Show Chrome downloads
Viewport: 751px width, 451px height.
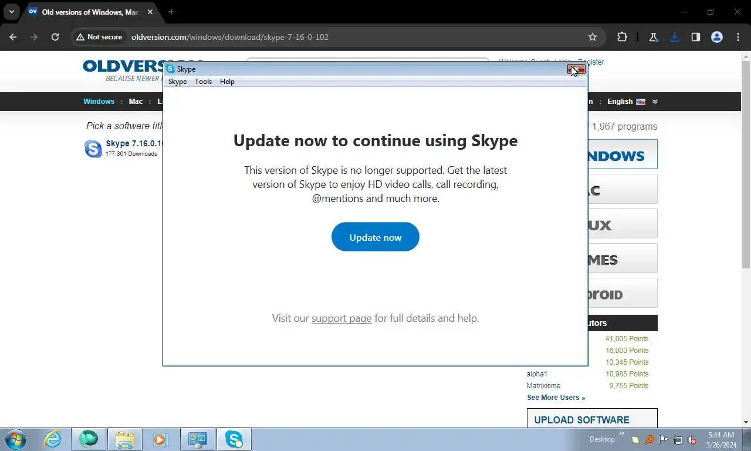(x=675, y=37)
